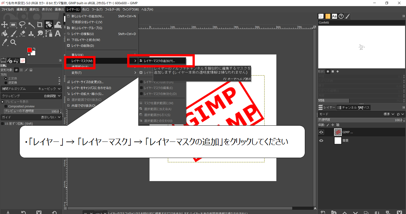Viewport: 406px width, 214px height.
Task: Expand 変形(T) submenu
Action: tap(101, 73)
